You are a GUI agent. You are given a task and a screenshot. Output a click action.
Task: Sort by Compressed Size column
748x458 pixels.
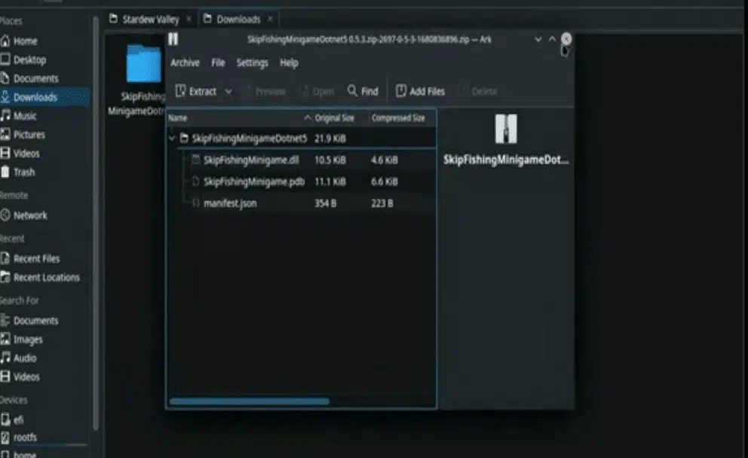tap(398, 118)
